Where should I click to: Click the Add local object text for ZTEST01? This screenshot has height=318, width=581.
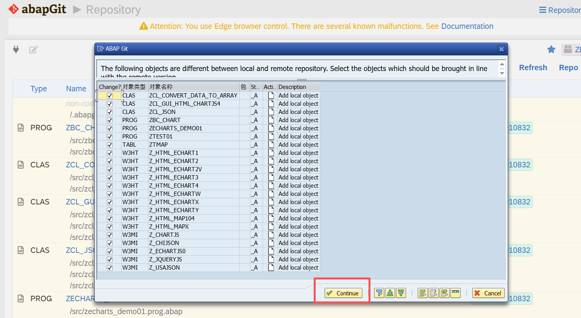tap(298, 137)
